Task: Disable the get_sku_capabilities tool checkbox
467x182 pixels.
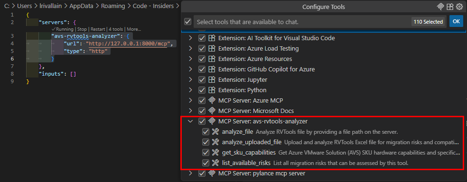Action: coord(206,152)
